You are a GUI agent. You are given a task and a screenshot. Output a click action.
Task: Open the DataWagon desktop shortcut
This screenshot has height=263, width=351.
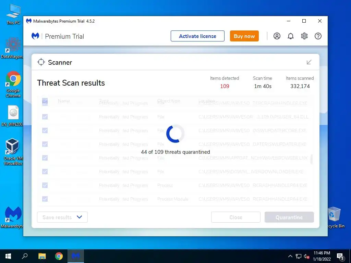pyautogui.click(x=13, y=48)
